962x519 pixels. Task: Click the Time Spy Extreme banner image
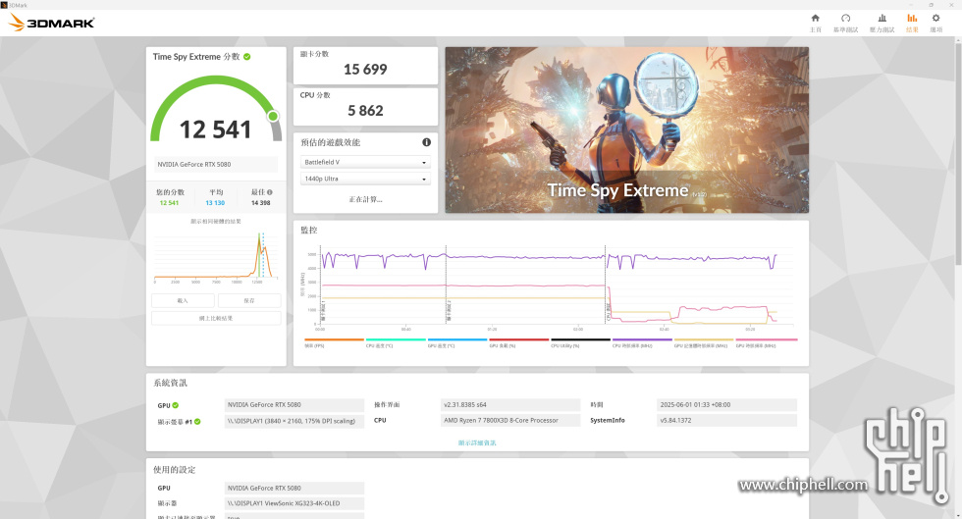coord(627,130)
